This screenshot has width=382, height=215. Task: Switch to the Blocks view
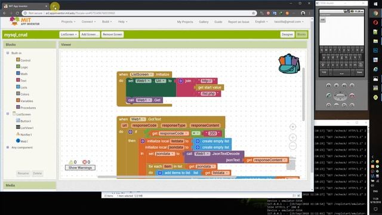(301, 35)
